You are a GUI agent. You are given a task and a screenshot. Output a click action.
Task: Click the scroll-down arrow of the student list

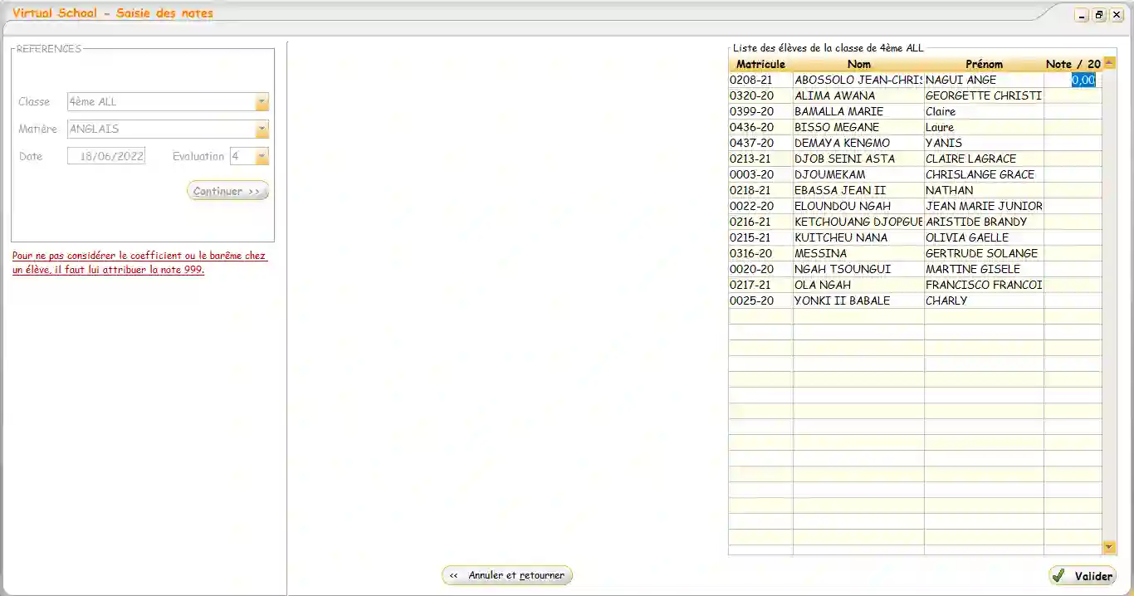[x=1109, y=547]
